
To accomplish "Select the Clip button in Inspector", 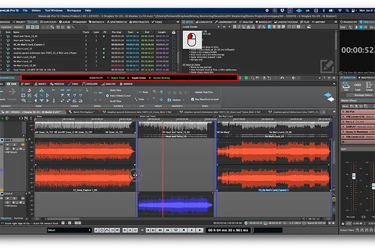I will pos(346,86).
